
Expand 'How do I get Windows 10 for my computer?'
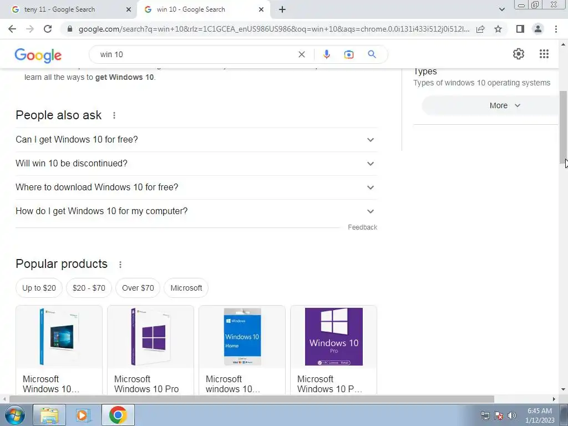click(196, 211)
